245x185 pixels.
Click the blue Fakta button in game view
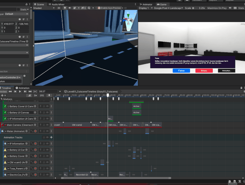tap(181, 71)
